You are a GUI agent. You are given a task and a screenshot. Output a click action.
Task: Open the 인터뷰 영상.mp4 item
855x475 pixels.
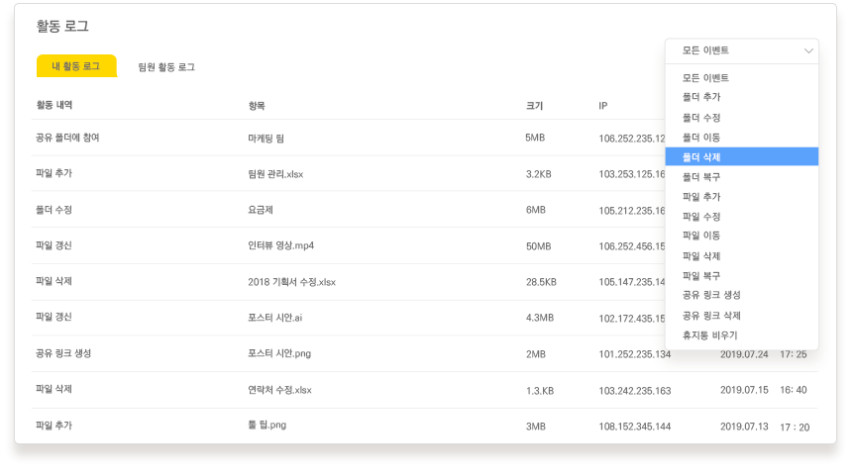pyautogui.click(x=280, y=245)
